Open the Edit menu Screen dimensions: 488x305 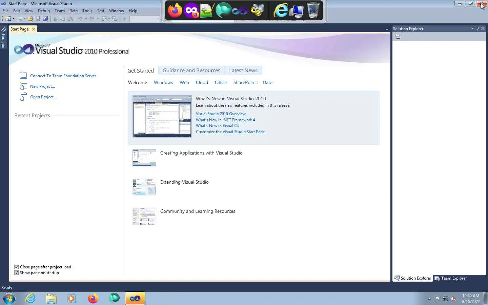pyautogui.click(x=17, y=11)
